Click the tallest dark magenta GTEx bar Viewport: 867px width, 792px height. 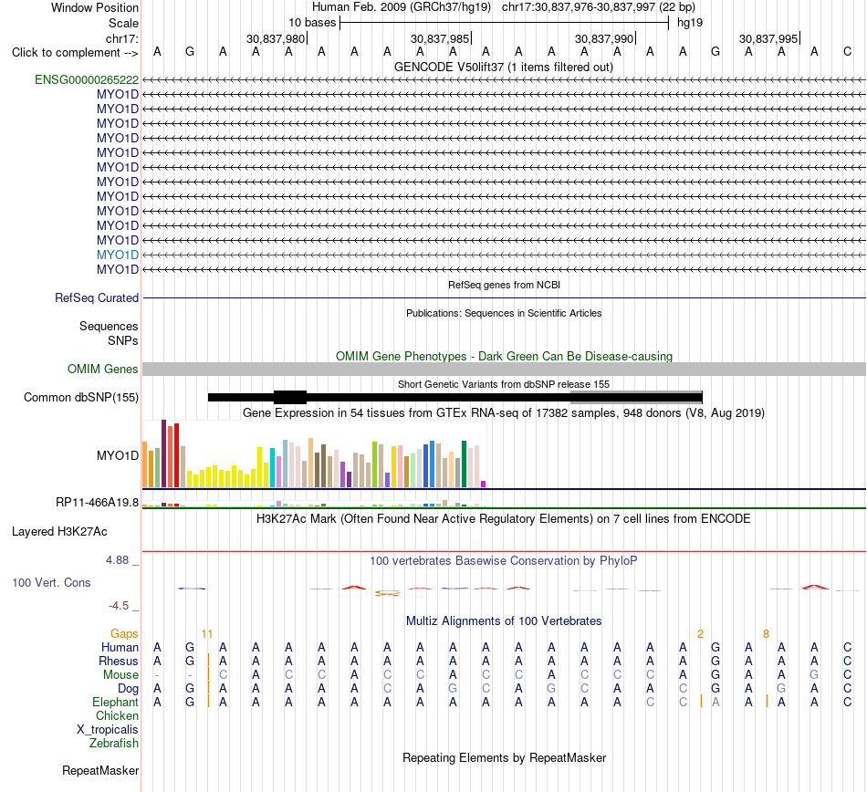163,453
